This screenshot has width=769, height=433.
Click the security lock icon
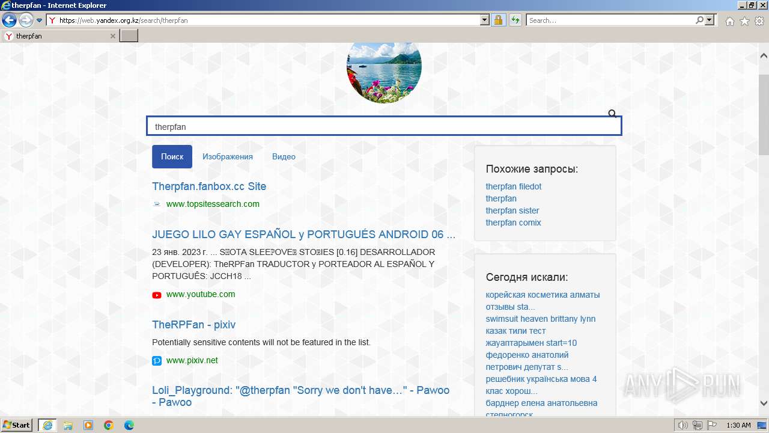498,20
